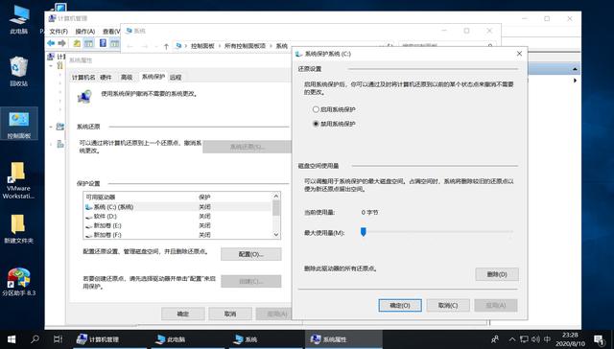614x349 pixels.
Task: Click the forward arrow in 计算机管理 toolbar
Action: (x=61, y=43)
